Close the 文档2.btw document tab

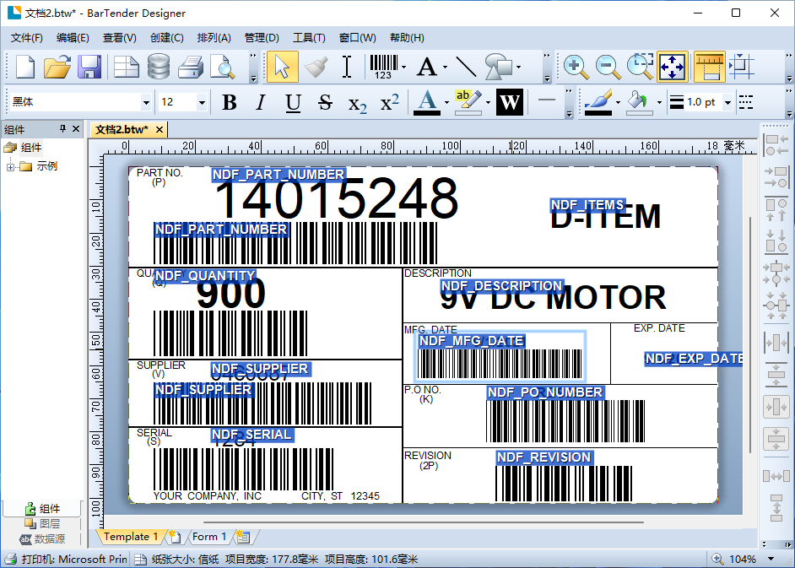(x=160, y=130)
